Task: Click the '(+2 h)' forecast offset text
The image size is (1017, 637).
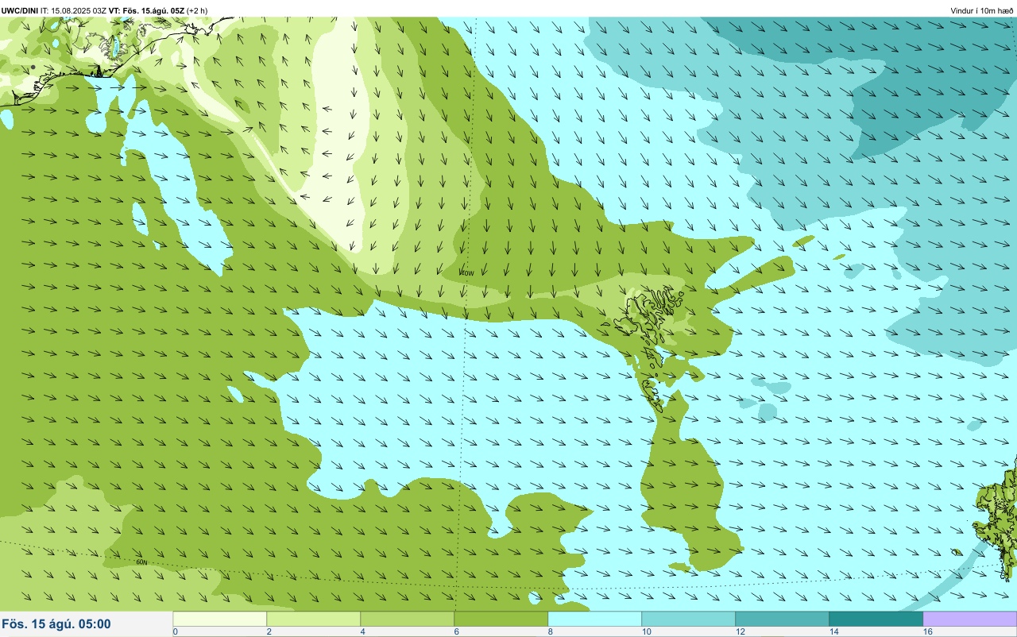Action: [x=197, y=10]
